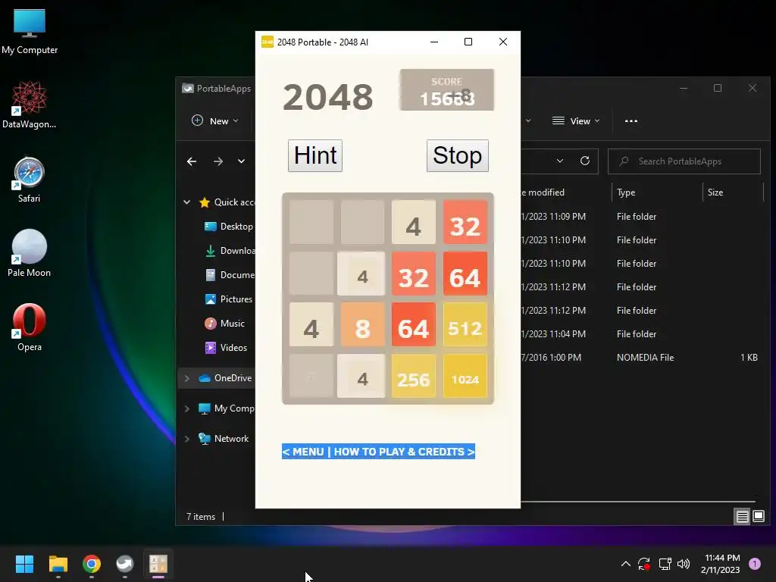Open the My Computer desktop icon
The width and height of the screenshot is (776, 582).
30,31
